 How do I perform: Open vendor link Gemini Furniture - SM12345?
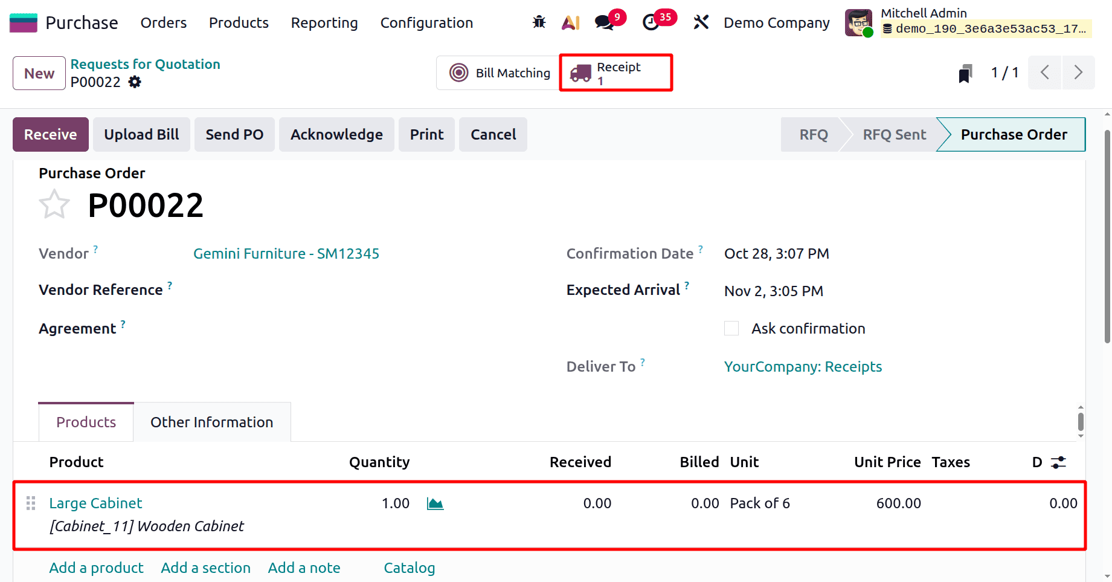point(286,253)
